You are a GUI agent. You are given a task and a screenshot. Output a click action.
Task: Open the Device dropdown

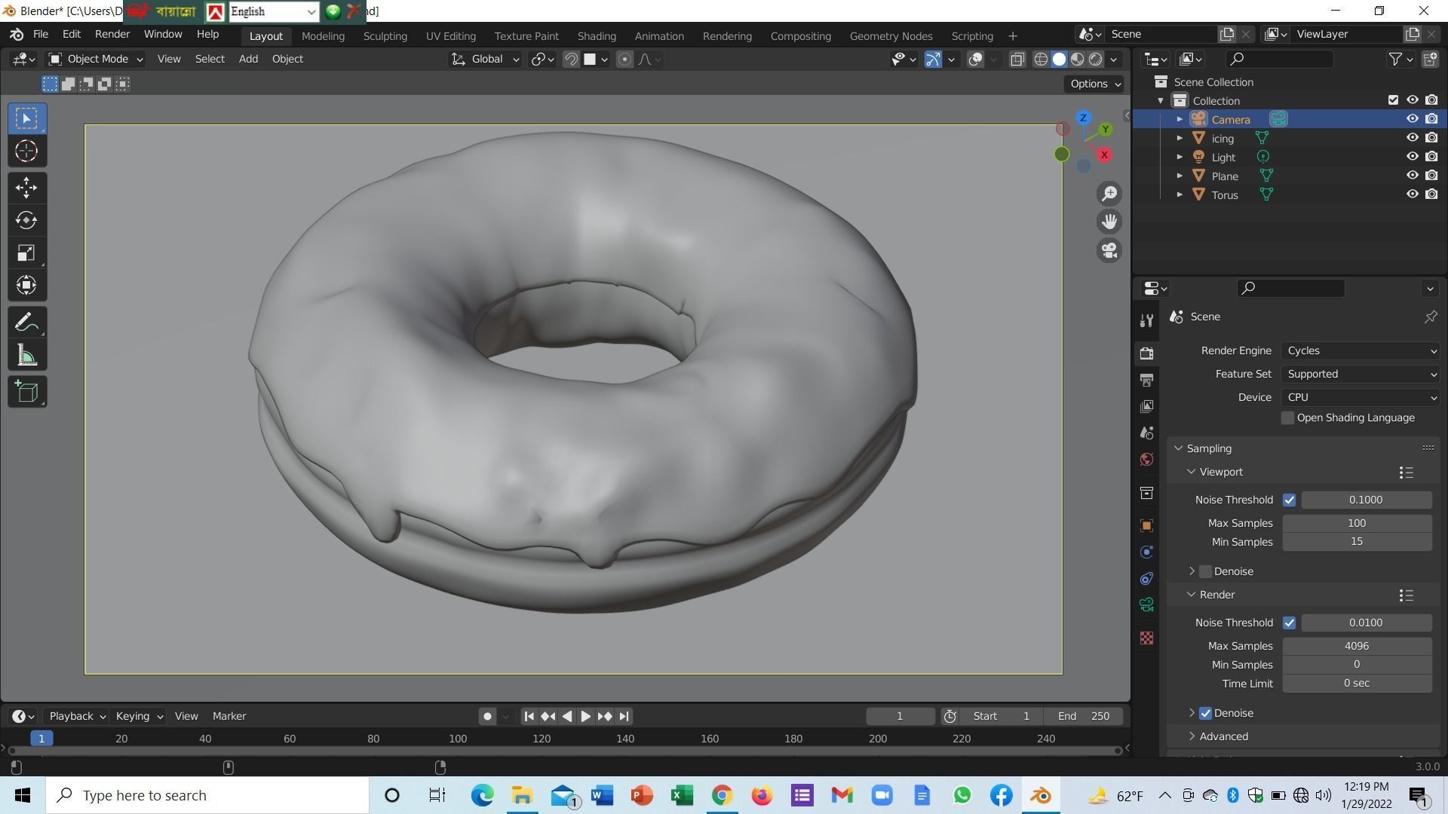(1361, 397)
